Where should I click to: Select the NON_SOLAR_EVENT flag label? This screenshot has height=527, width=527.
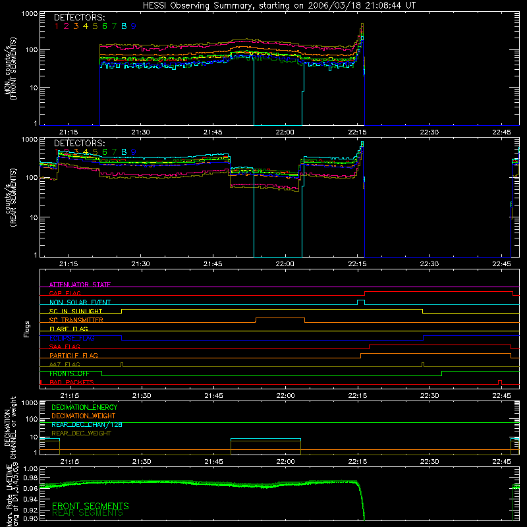click(x=80, y=302)
